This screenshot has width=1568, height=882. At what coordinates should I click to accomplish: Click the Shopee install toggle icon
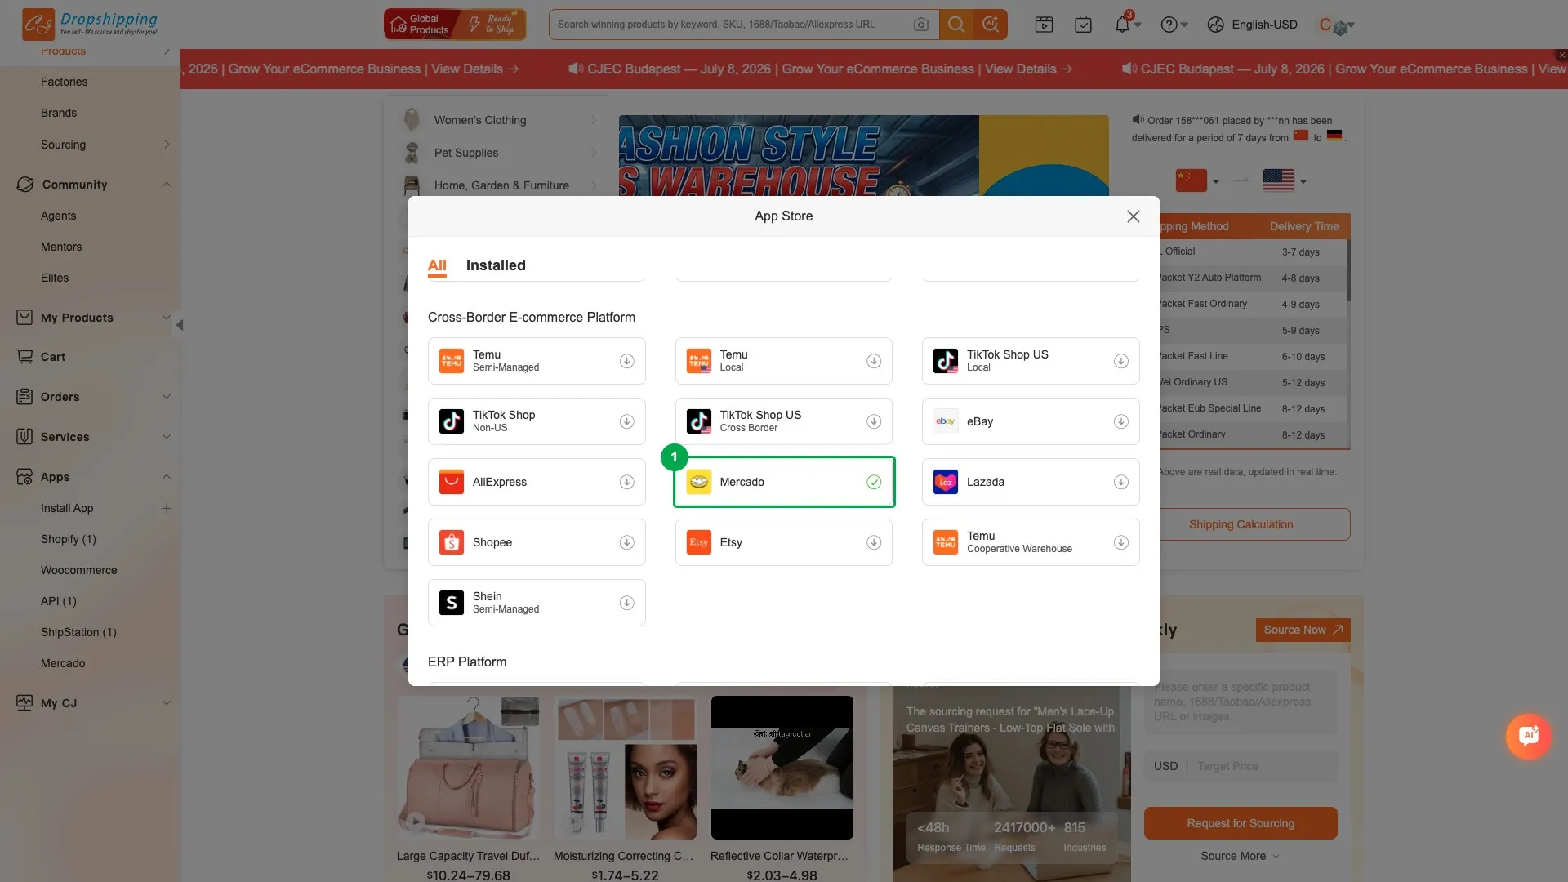626,542
